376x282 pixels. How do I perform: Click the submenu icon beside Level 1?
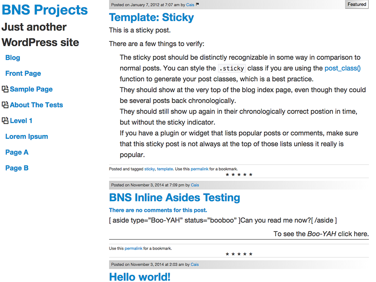(x=5, y=120)
